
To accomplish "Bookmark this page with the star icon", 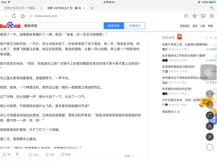I will [x=195, y=16].
